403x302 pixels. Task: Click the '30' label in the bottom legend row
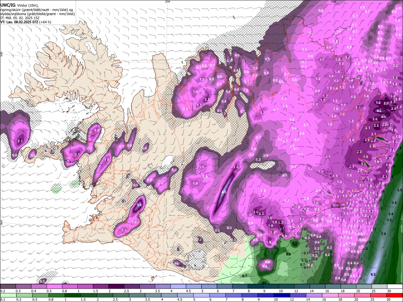[388, 299]
